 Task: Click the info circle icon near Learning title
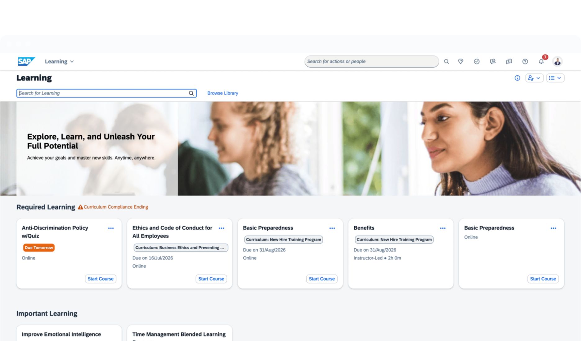[x=517, y=78]
